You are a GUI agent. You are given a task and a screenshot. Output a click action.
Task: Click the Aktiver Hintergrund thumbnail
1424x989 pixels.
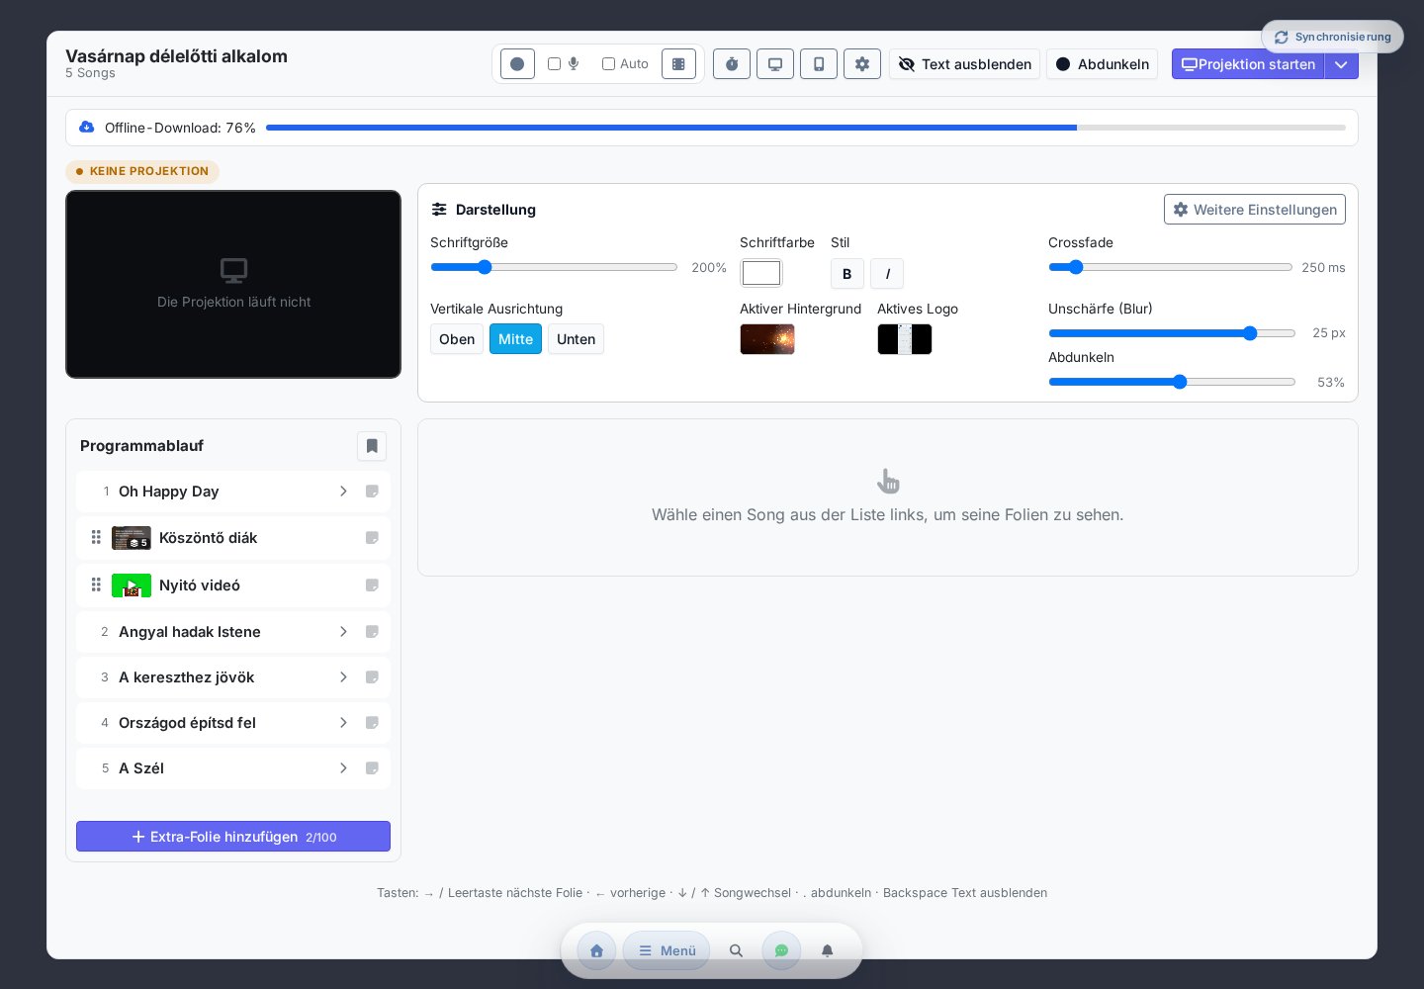767,339
